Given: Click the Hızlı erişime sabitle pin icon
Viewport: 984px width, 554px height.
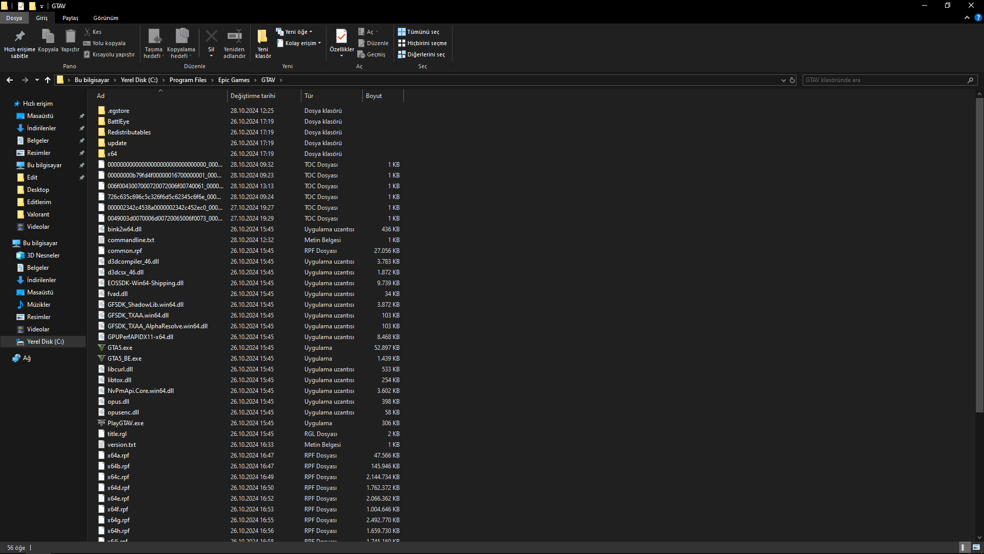Looking at the screenshot, I should (19, 36).
